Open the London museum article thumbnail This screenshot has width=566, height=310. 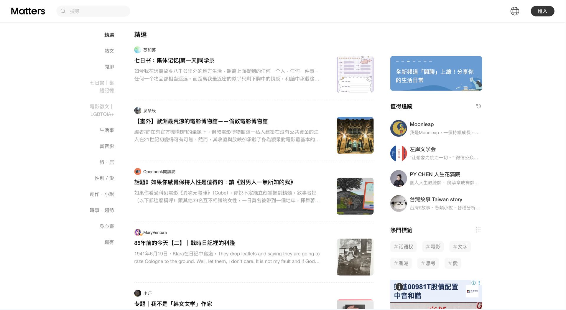point(355,135)
